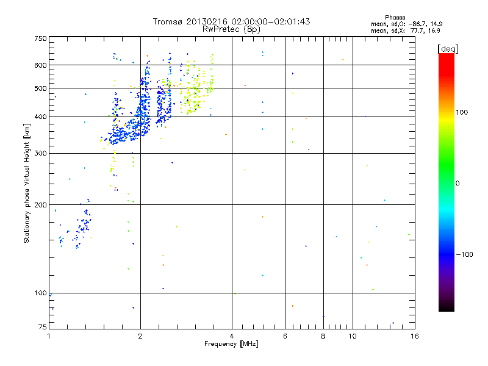Click the '600' y-axis tick label
488x366 pixels.
[40, 65]
